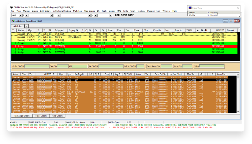Click the plus tab button next to All Orders
The image size is (252, 144).
[26, 26]
